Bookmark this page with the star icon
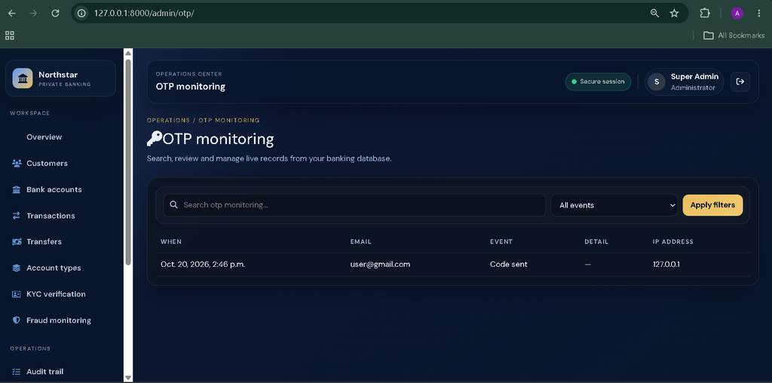This screenshot has width=772, height=383. [x=674, y=14]
